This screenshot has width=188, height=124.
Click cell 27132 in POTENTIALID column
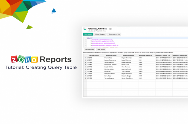96,78
